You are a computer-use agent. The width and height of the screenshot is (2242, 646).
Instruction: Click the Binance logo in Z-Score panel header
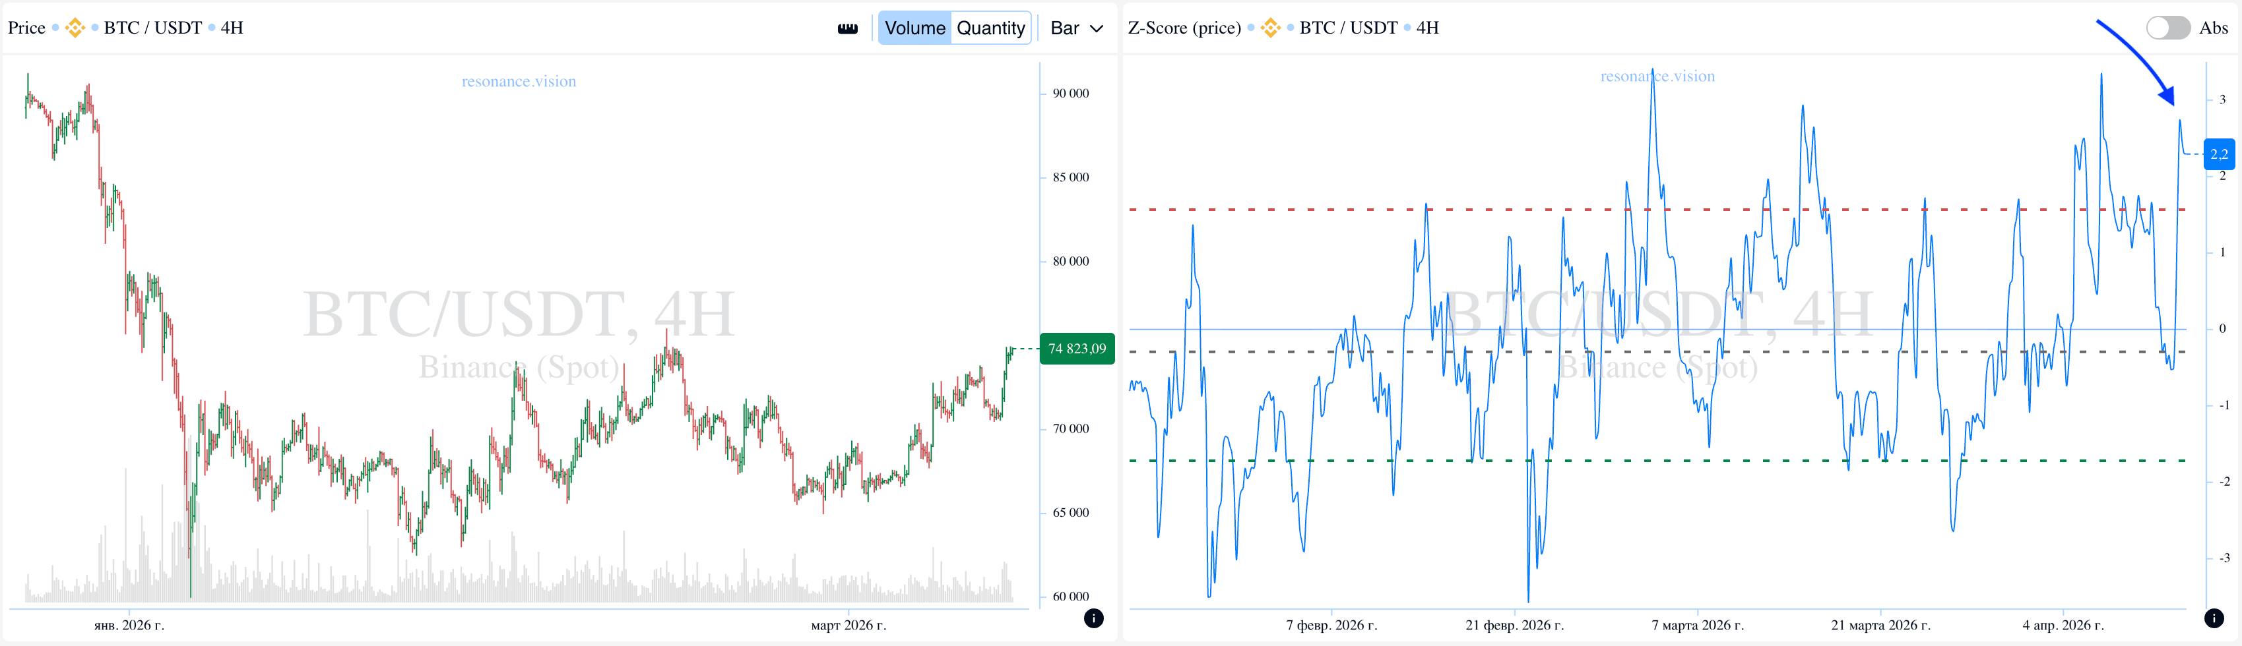1270,28
